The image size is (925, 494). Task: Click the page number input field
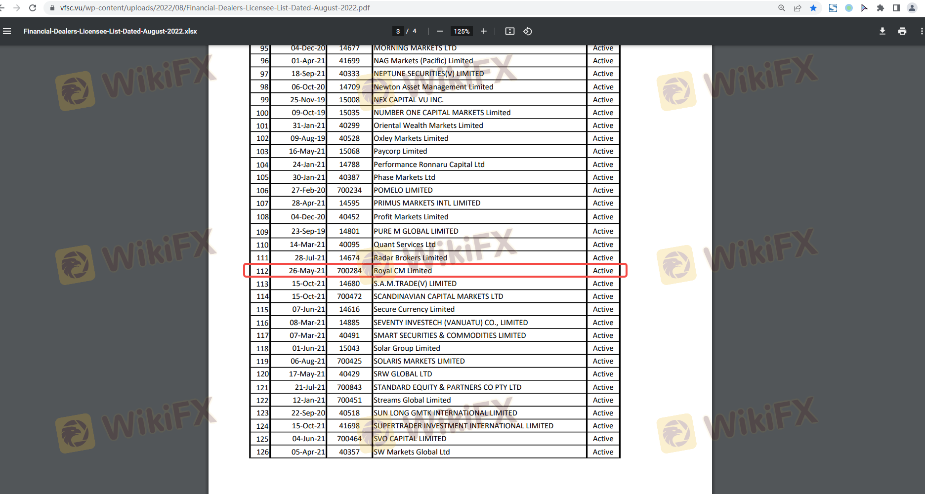tap(398, 31)
